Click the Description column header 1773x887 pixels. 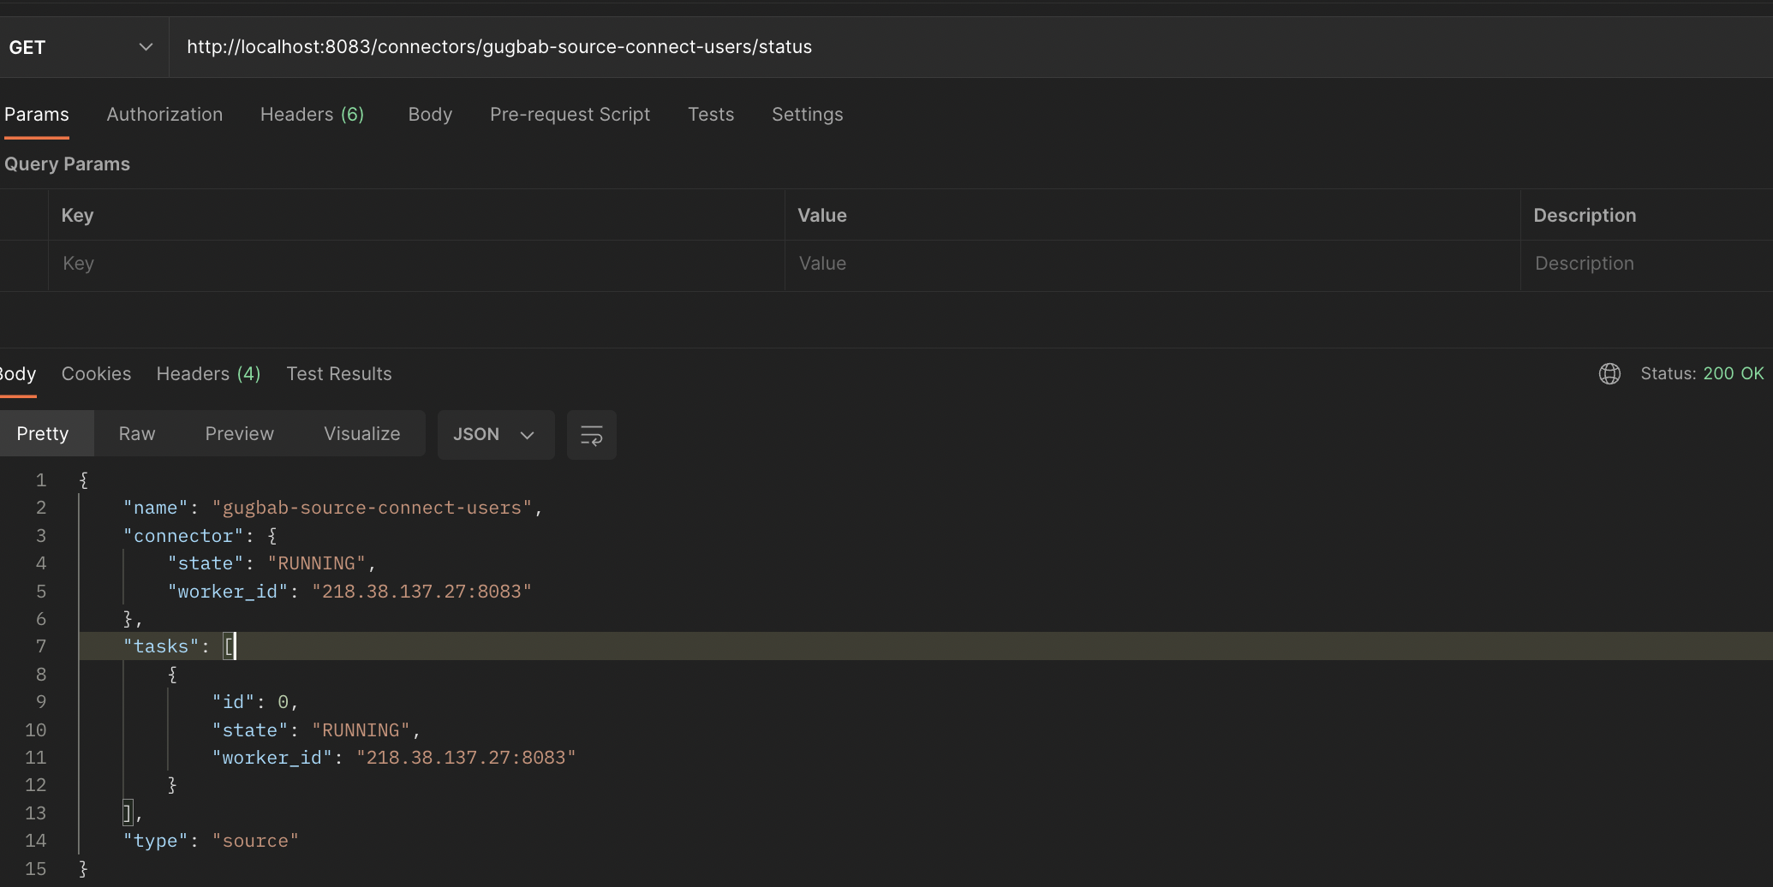coord(1585,216)
